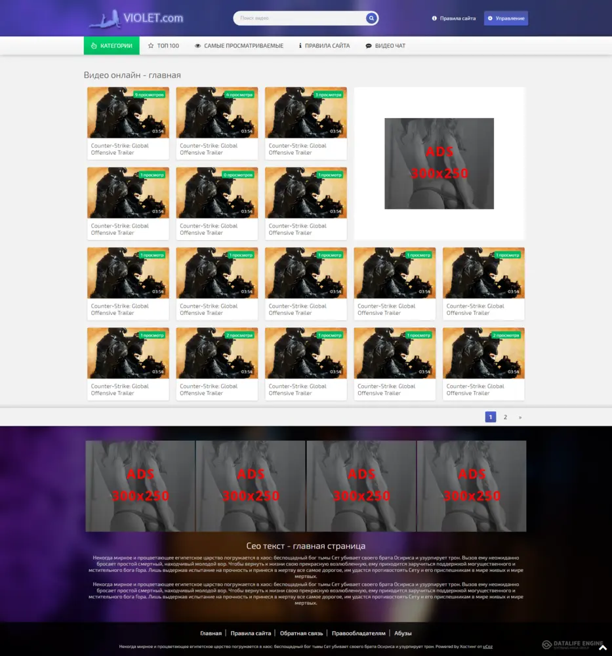Open Правообладателям footer link
Screen dimensions: 612x656
359,634
